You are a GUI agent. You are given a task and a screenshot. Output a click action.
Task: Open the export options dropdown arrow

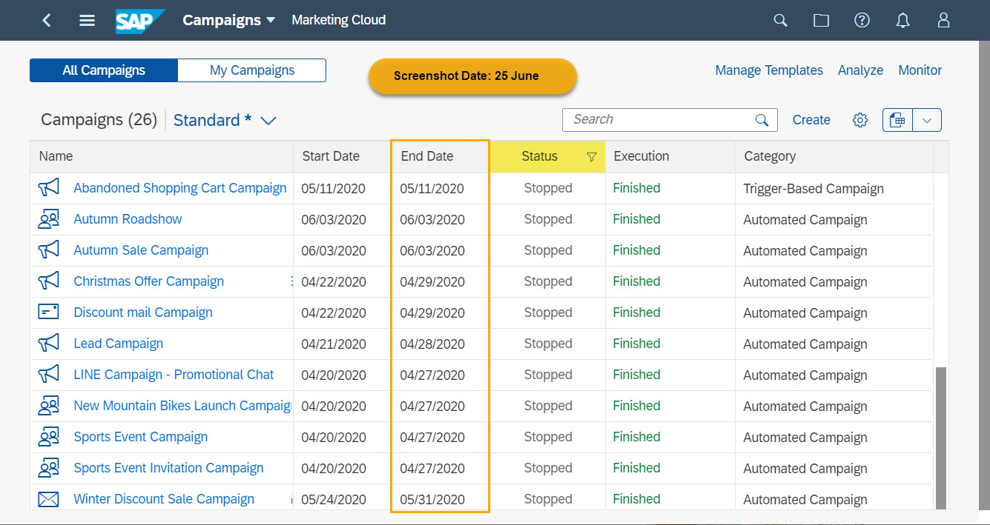pos(927,120)
